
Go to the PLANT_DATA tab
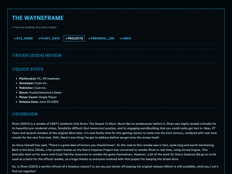tap(49, 39)
